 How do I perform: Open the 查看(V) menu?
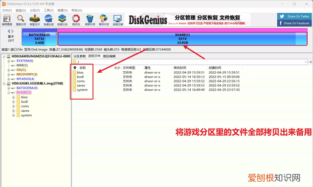63,10
